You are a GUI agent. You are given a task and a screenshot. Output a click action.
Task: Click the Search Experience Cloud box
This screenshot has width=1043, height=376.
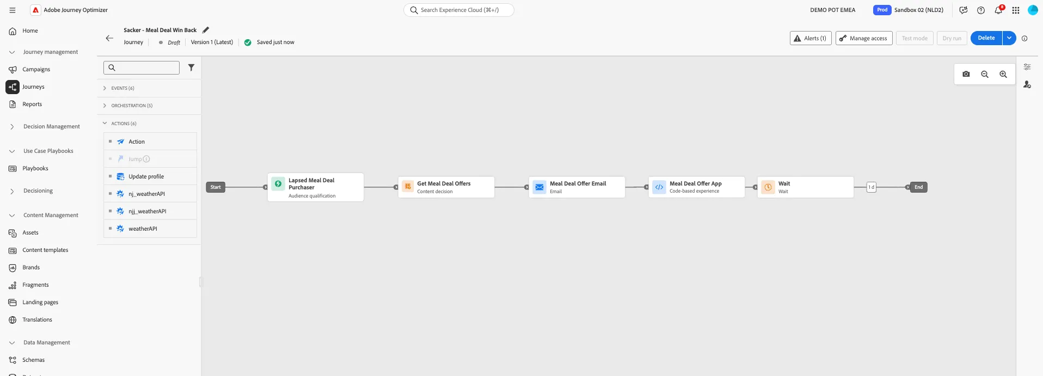(459, 10)
